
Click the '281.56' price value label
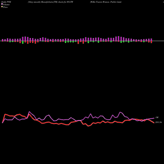coord(158,122)
